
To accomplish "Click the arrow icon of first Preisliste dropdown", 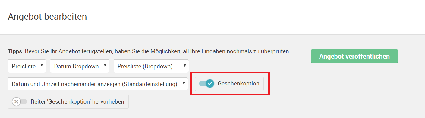I will [42, 65].
